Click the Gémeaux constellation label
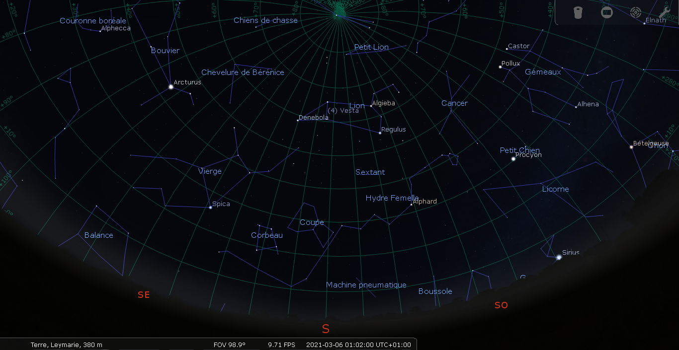Viewport: 679px width, 350px height. (543, 72)
